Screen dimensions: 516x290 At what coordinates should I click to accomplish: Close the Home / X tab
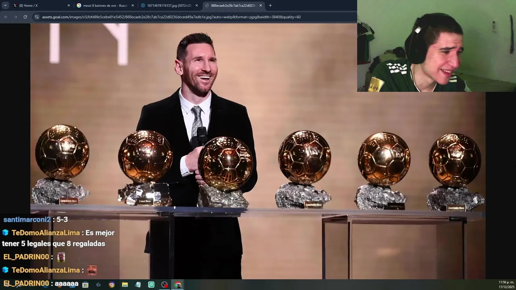pyautogui.click(x=69, y=6)
